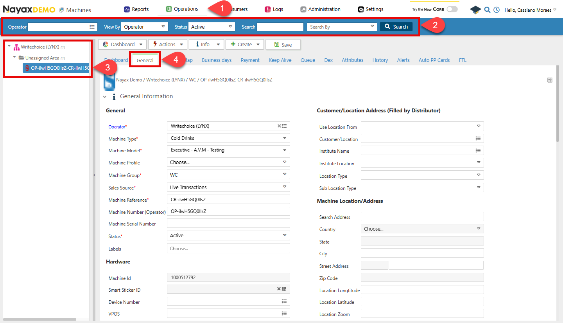Collapse the Writechoice (LYNX) tree node
The image size is (563, 323).
pos(9,46)
